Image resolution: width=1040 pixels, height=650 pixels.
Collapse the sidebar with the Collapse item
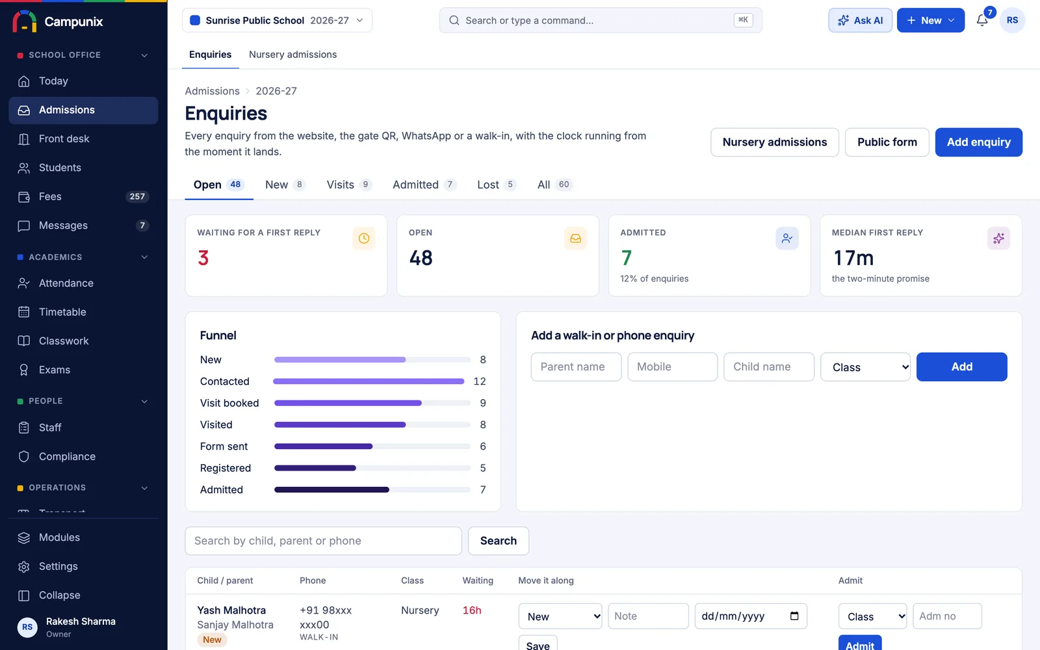click(x=83, y=595)
